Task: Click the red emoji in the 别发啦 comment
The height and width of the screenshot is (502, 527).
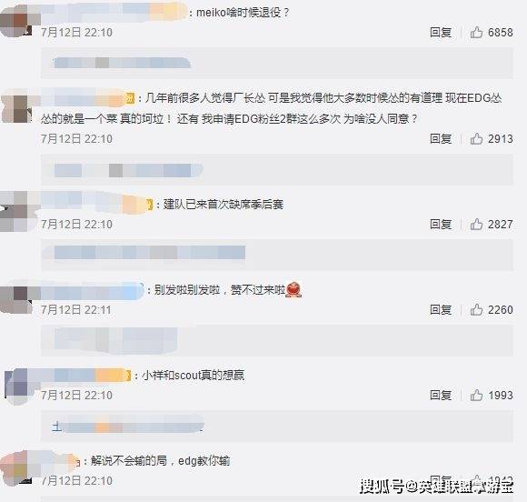Action: click(x=293, y=290)
